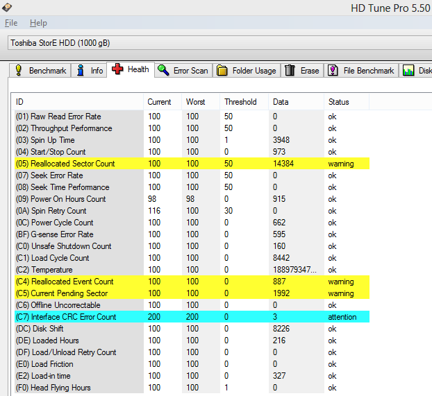
Task: Sort by the Current column header
Action: [x=163, y=102]
